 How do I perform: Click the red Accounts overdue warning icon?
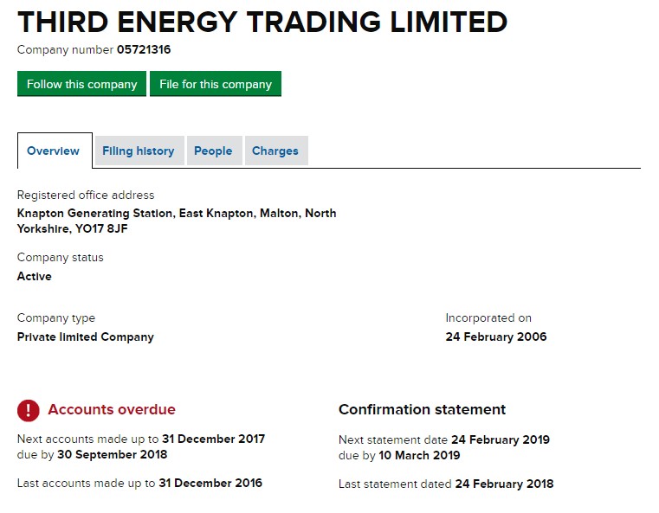point(29,410)
